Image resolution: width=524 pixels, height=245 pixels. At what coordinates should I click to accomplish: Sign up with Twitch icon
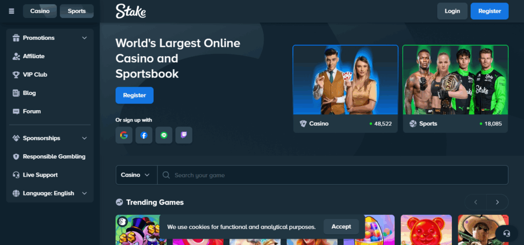(x=184, y=135)
